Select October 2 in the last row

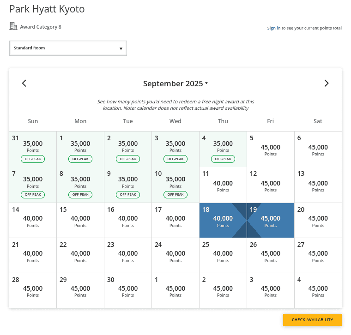[x=223, y=290]
